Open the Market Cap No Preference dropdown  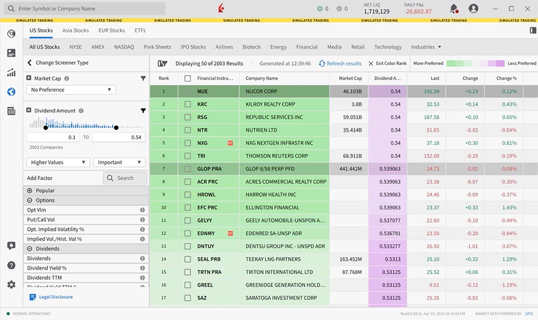coord(70,89)
